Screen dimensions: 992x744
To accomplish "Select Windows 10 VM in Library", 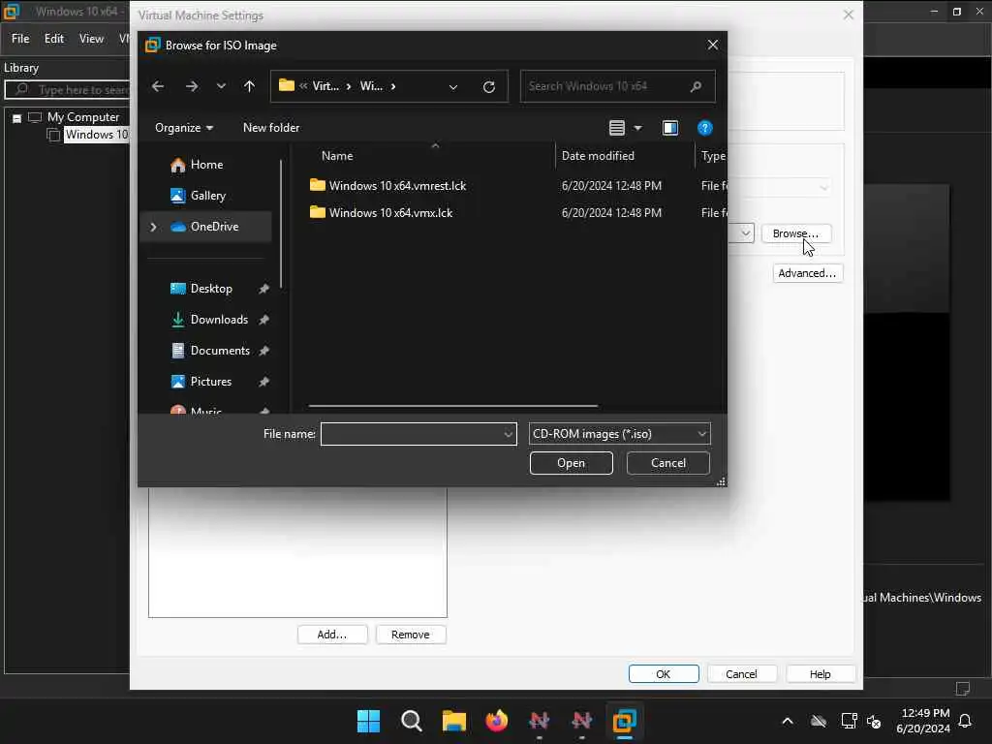I will pyautogui.click(x=96, y=135).
